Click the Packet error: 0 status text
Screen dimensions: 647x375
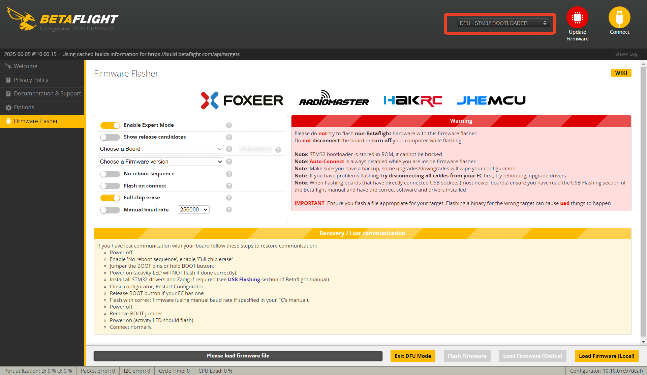[x=98, y=371]
